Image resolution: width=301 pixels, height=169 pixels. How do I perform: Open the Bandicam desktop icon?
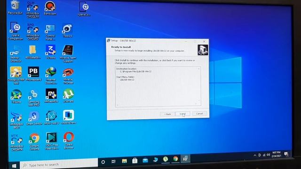(50, 8)
